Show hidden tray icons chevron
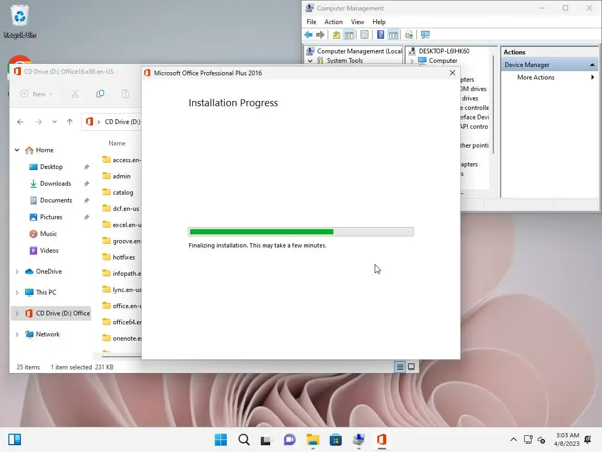 [x=513, y=439]
